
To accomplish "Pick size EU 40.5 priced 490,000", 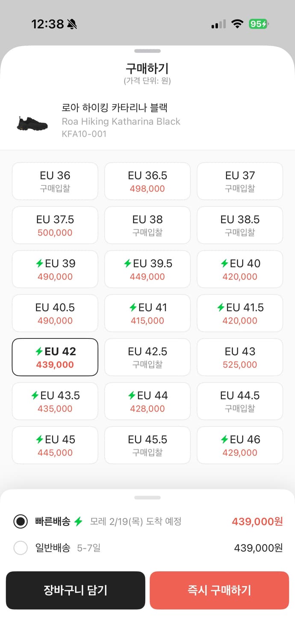I will (55, 313).
